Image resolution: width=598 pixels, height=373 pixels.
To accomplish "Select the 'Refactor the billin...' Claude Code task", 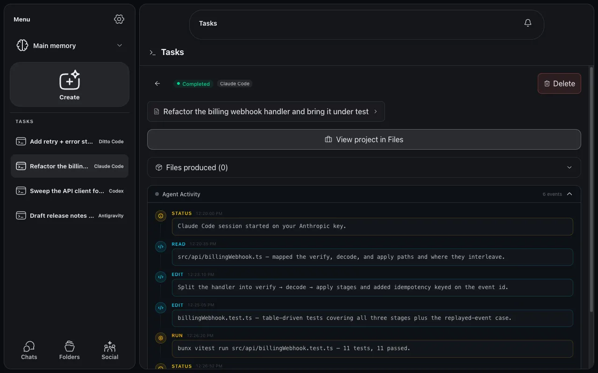I will point(70,166).
